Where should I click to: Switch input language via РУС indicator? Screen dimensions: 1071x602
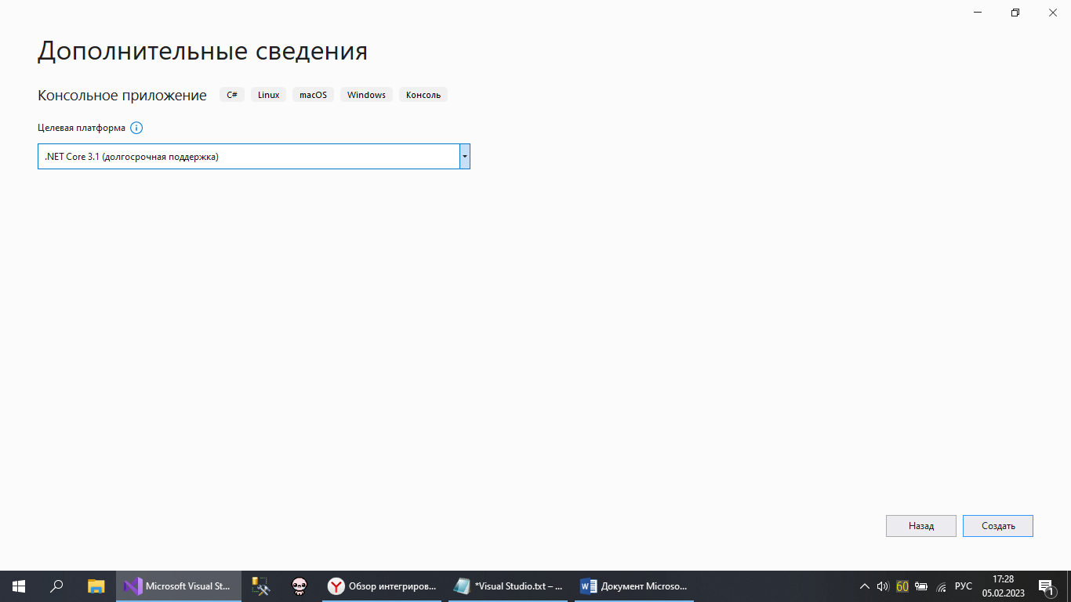pyautogui.click(x=963, y=586)
